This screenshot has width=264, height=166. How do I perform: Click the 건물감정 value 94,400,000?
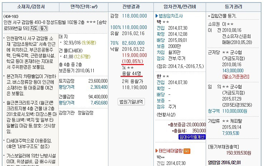pos(98,97)
